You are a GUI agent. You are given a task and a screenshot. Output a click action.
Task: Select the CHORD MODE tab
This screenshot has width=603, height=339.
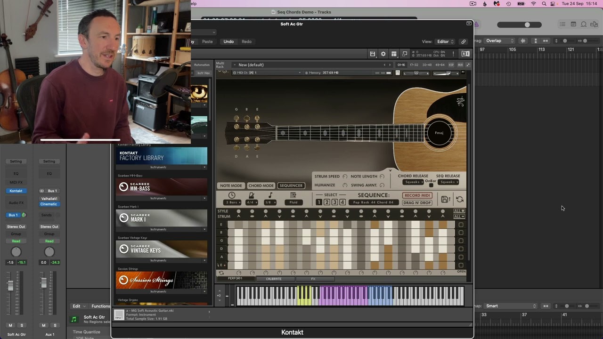(x=261, y=186)
